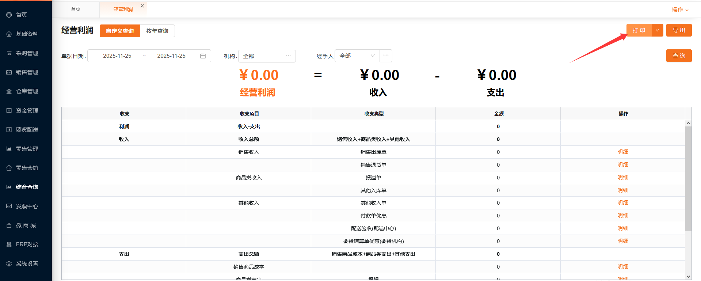Click the list icon for 要货配送
The image size is (701, 281).
9,130
